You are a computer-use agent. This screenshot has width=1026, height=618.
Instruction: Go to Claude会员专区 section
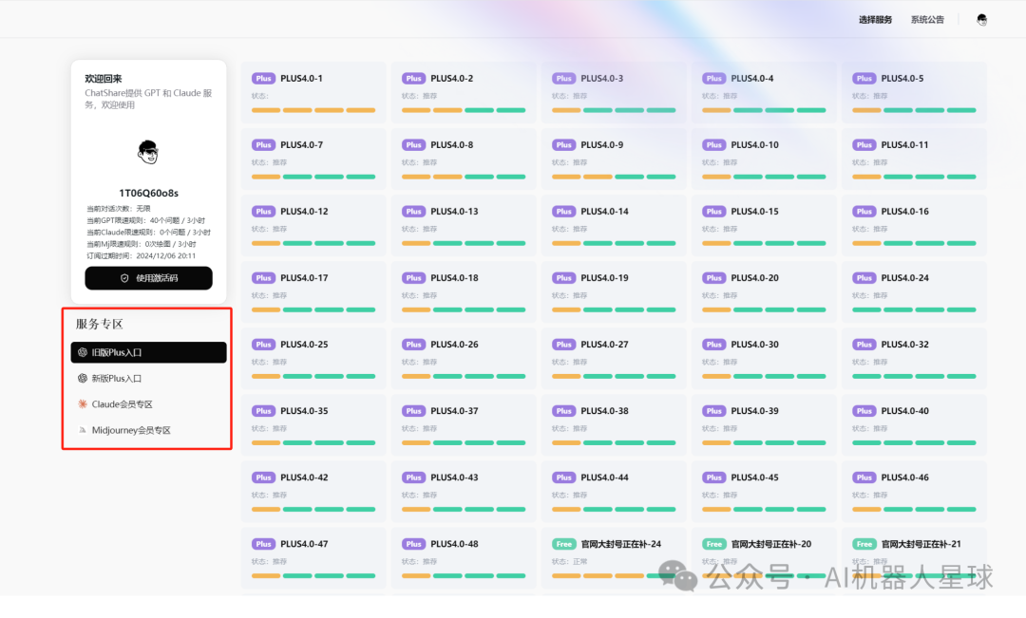coord(122,404)
